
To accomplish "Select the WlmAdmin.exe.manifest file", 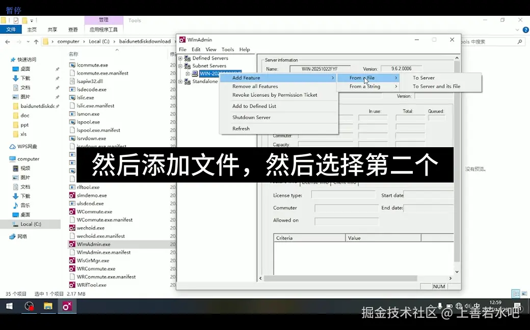I will [x=103, y=252].
